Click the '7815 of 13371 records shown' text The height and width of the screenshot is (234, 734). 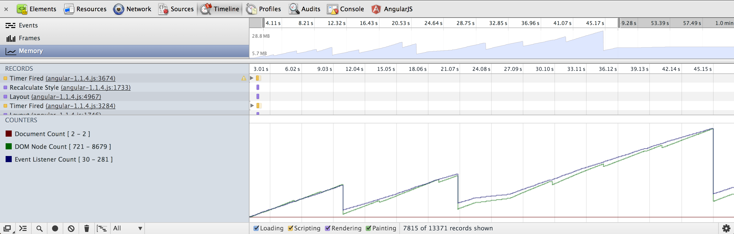[448, 228]
